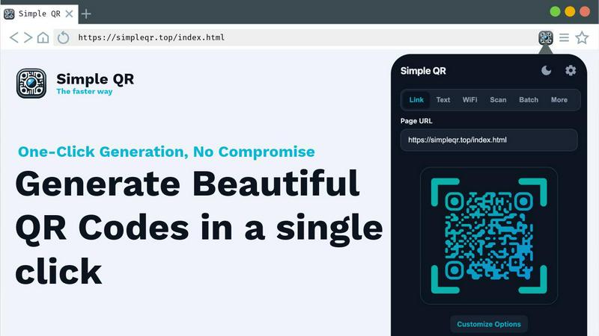This screenshot has width=599, height=336.
Task: Click the green window control dot
Action: [555, 11]
